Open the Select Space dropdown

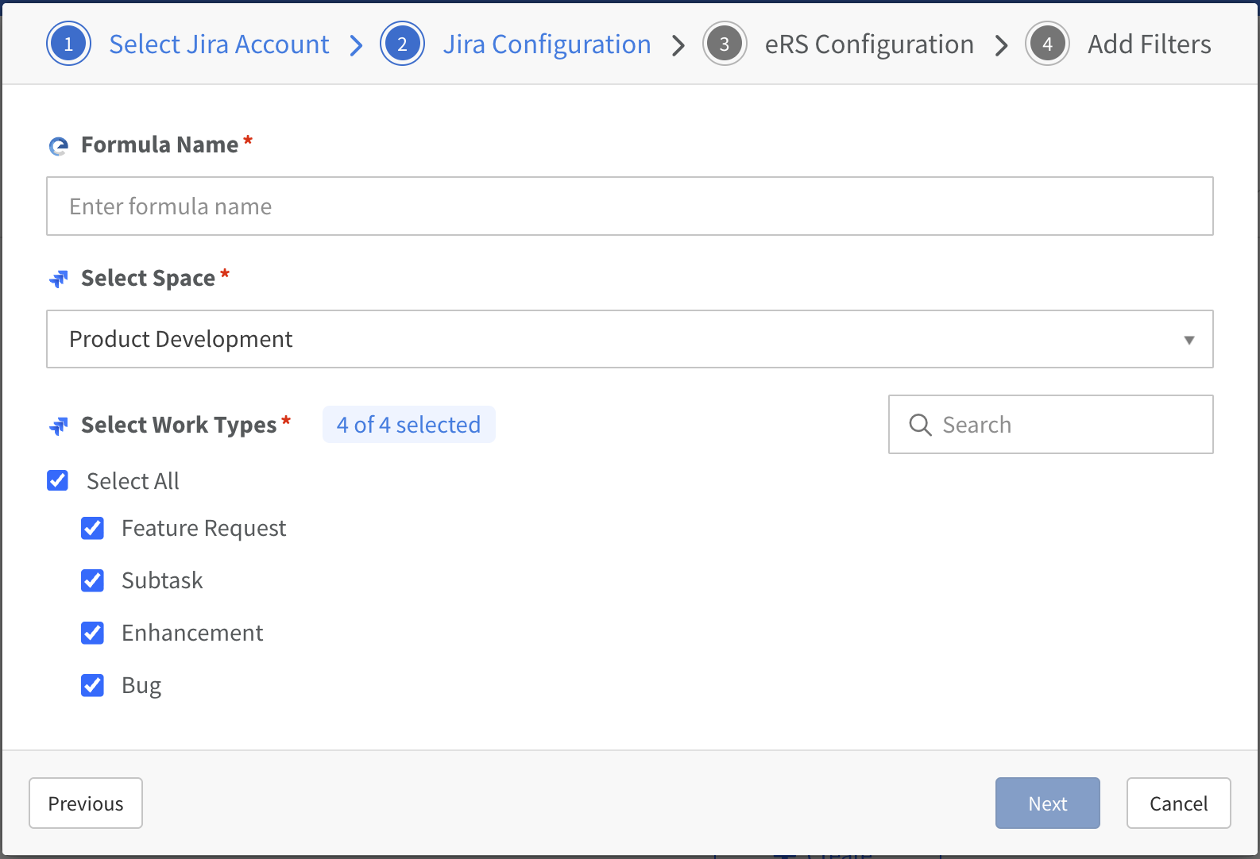click(630, 339)
